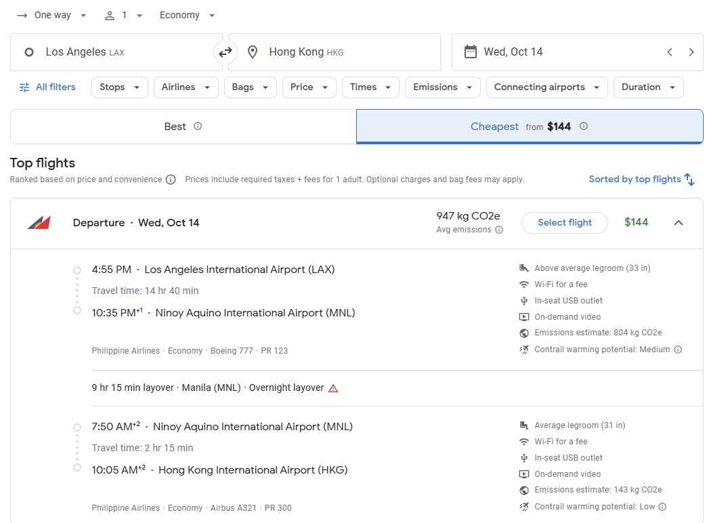Edit the Los Angeles origin field
Image resolution: width=707 pixels, height=523 pixels.
pos(116,52)
